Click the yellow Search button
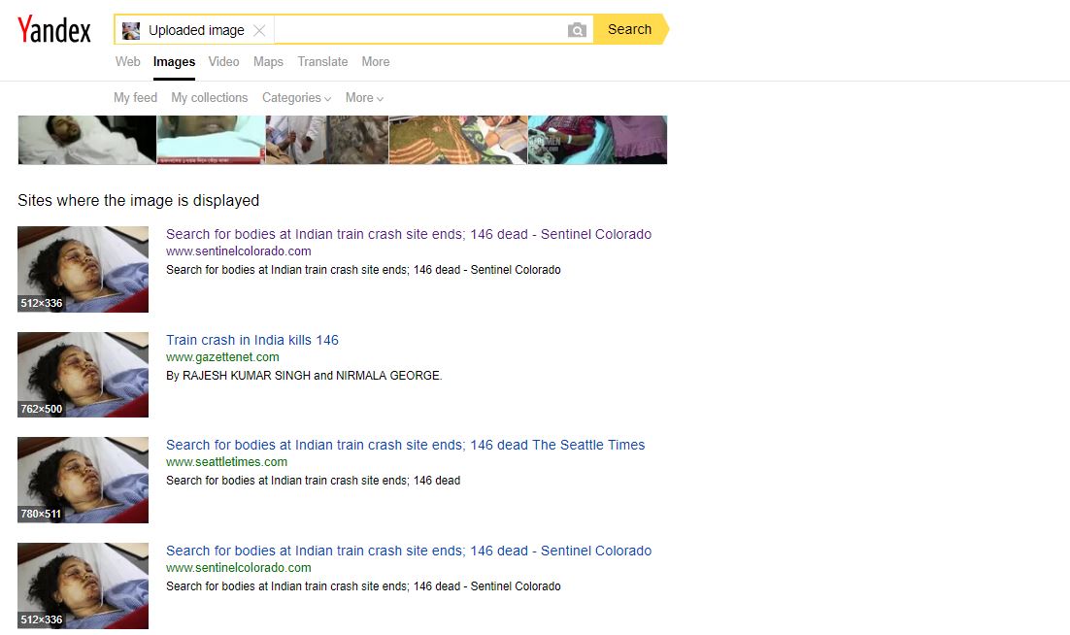 click(630, 29)
